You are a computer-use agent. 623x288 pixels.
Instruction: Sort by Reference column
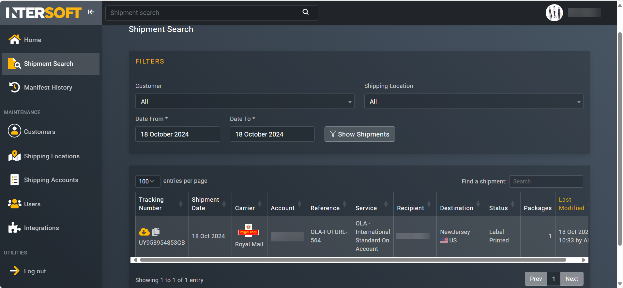coord(329,204)
